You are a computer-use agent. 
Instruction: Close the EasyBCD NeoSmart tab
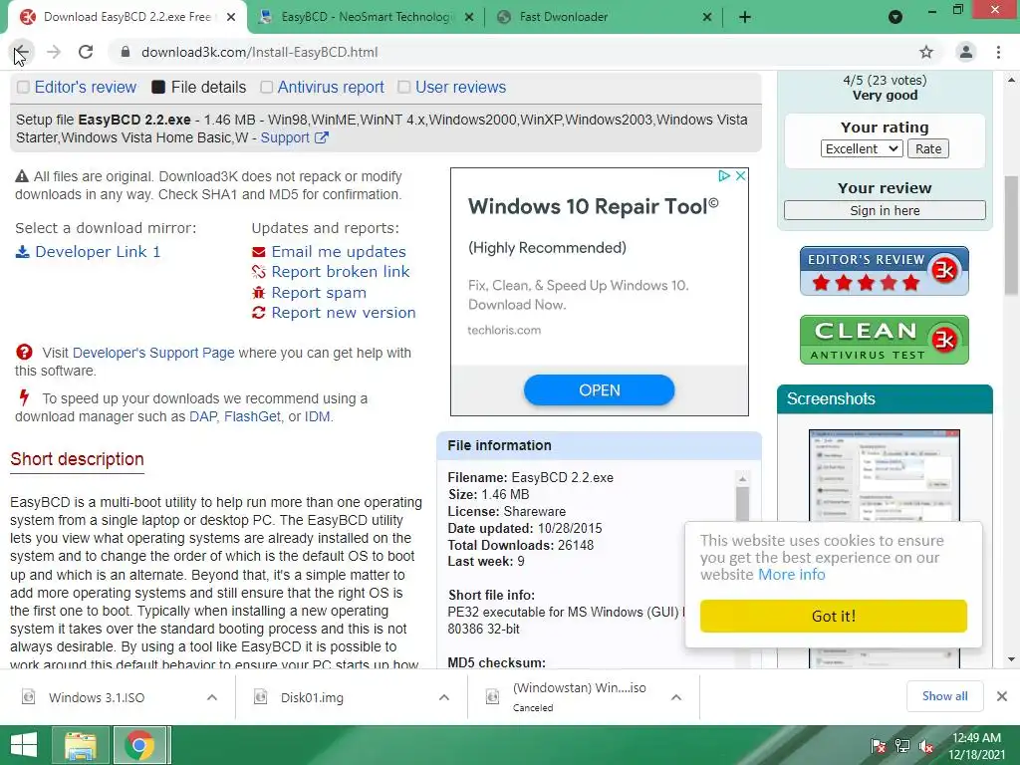pos(469,17)
